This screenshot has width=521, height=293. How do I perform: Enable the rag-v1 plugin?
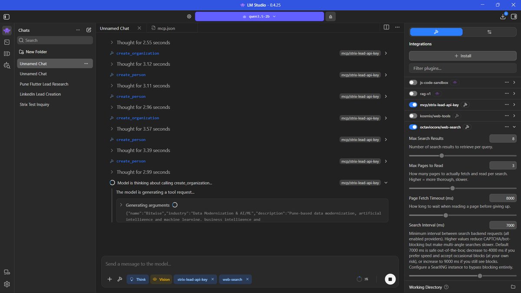[413, 93]
